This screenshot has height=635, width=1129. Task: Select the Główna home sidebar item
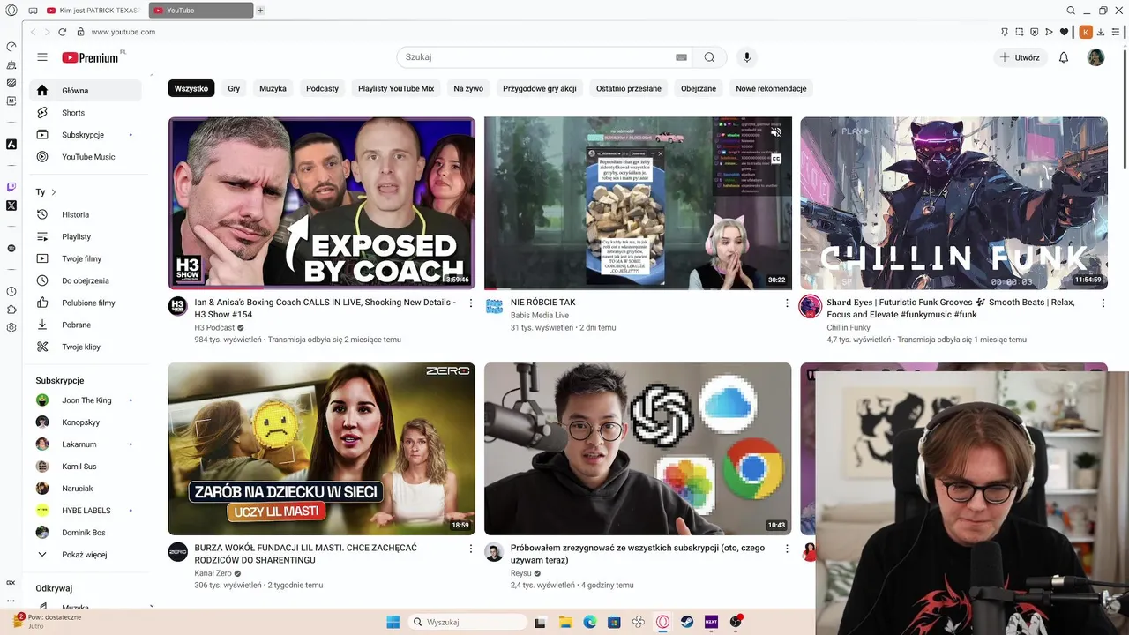click(x=85, y=91)
